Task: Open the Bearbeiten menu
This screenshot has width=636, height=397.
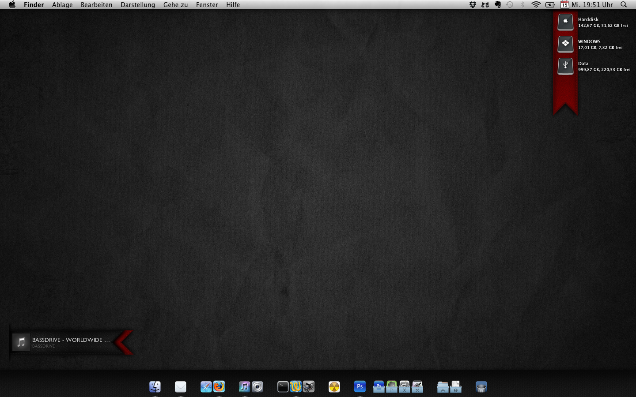Action: [x=96, y=4]
